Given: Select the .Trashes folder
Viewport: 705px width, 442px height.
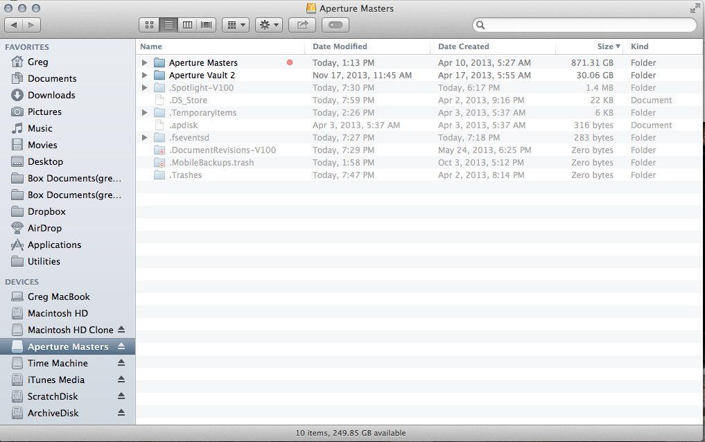Looking at the screenshot, I should click(x=420, y=175).
